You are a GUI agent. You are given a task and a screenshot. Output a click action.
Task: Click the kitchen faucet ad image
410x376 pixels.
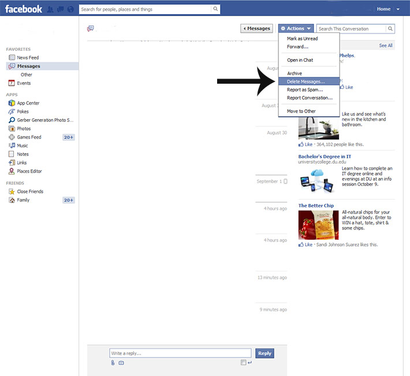tap(319, 128)
